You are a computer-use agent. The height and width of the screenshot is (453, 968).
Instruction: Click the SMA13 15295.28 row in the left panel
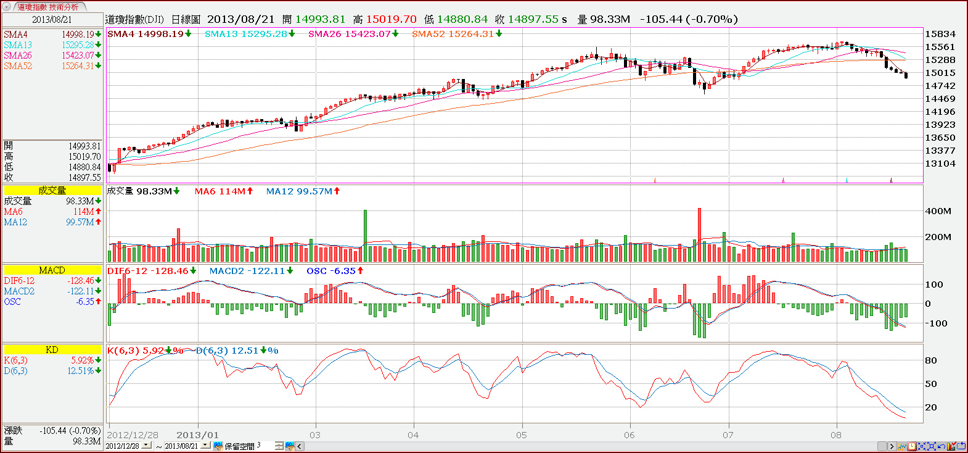52,45
